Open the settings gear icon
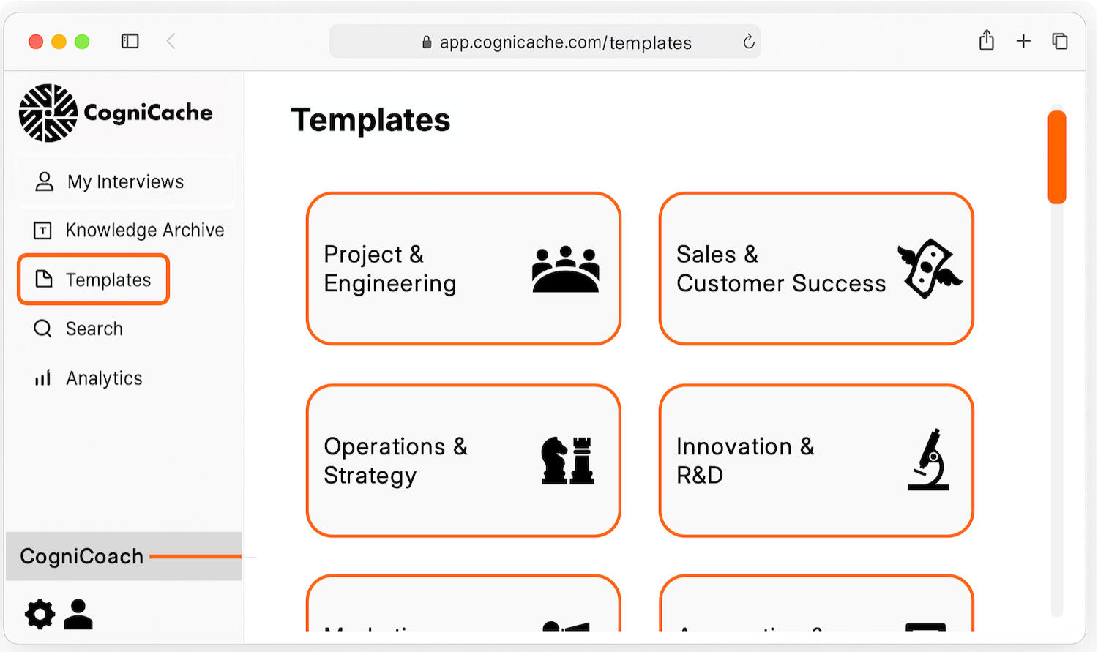The width and height of the screenshot is (1098, 652). point(40,614)
